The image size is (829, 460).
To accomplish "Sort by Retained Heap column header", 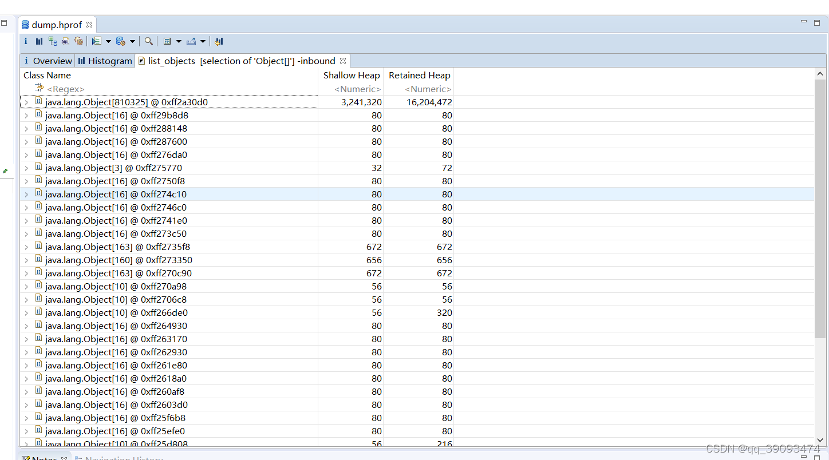I will click(419, 75).
